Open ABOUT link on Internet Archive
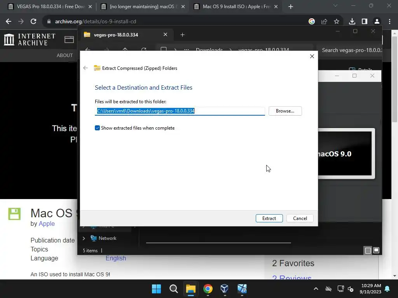398x298 pixels. [x=65, y=55]
